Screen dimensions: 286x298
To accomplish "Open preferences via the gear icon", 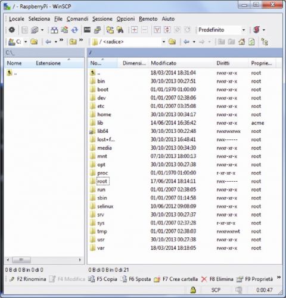I will (12, 30).
